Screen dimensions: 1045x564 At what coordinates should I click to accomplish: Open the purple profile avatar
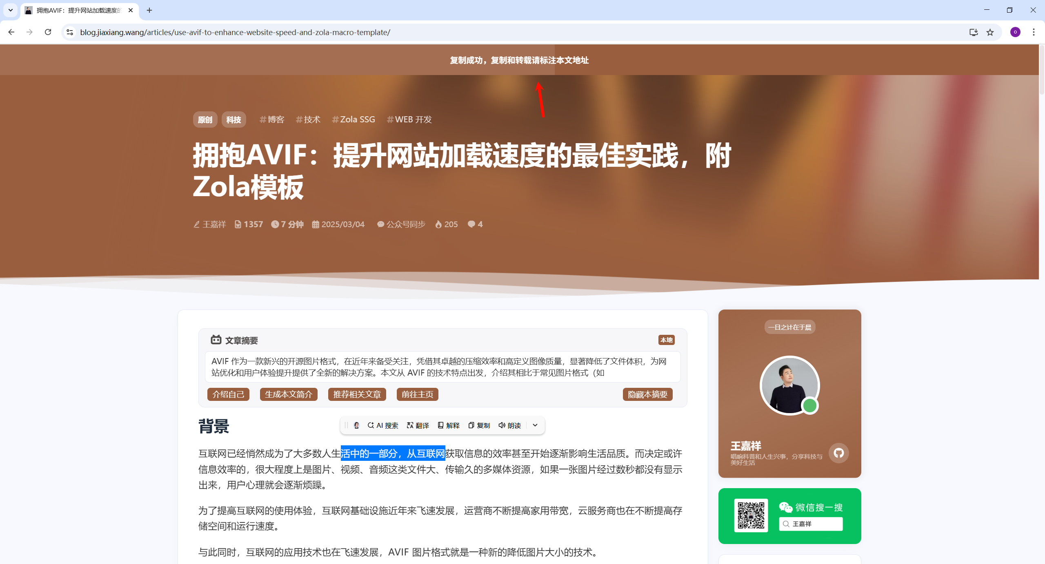pyautogui.click(x=1015, y=32)
